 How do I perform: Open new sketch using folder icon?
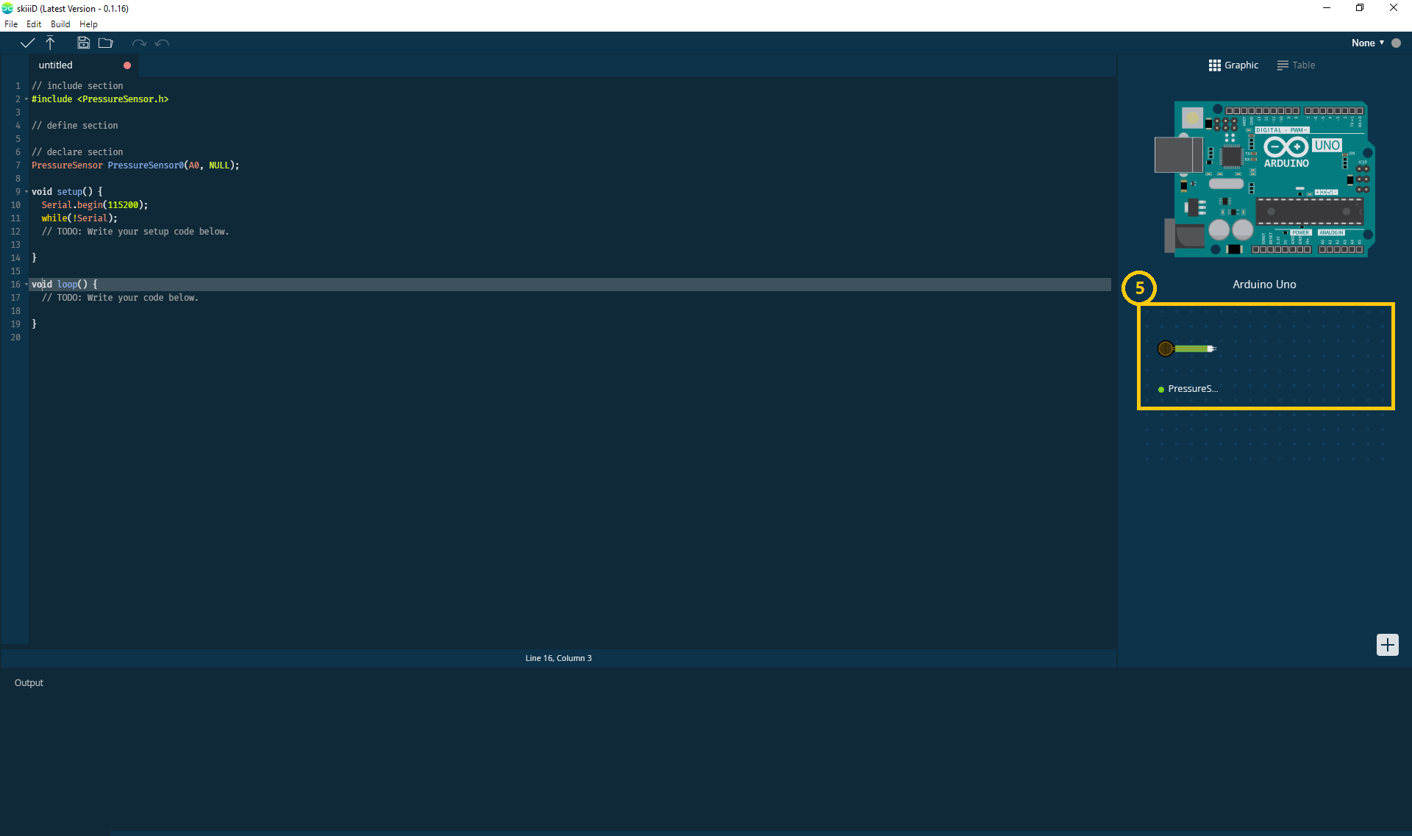coord(105,43)
